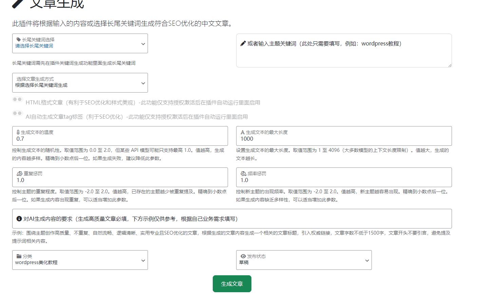Open the 发布状态 publish status dropdown
This screenshot has height=299, width=493.
click(x=304, y=260)
